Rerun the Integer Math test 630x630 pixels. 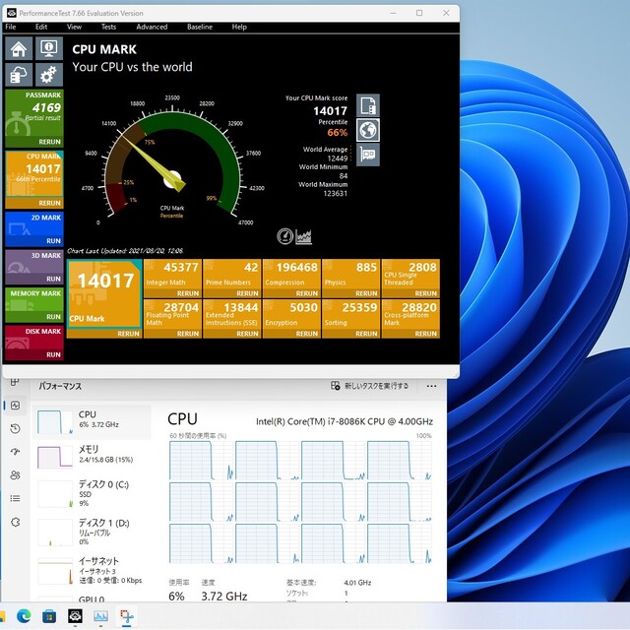188,293
